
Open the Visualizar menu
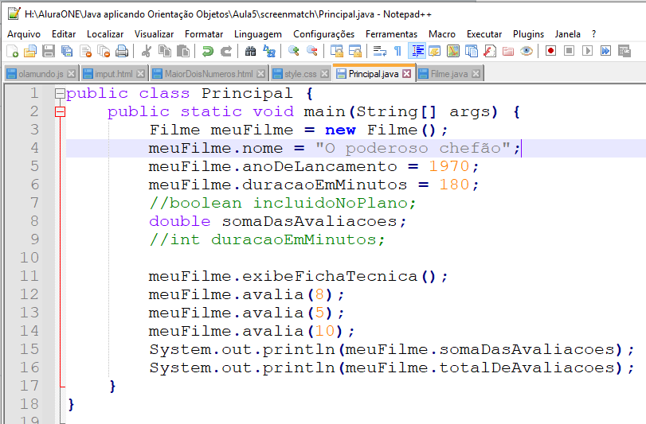pyautogui.click(x=154, y=34)
